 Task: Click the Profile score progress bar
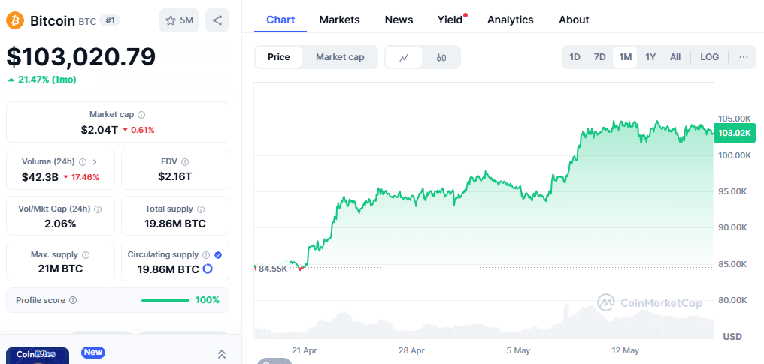tap(165, 300)
